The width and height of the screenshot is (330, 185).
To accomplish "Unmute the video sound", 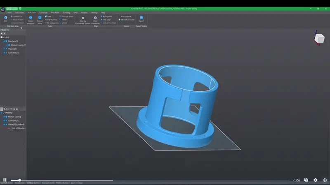I will tap(306, 180).
